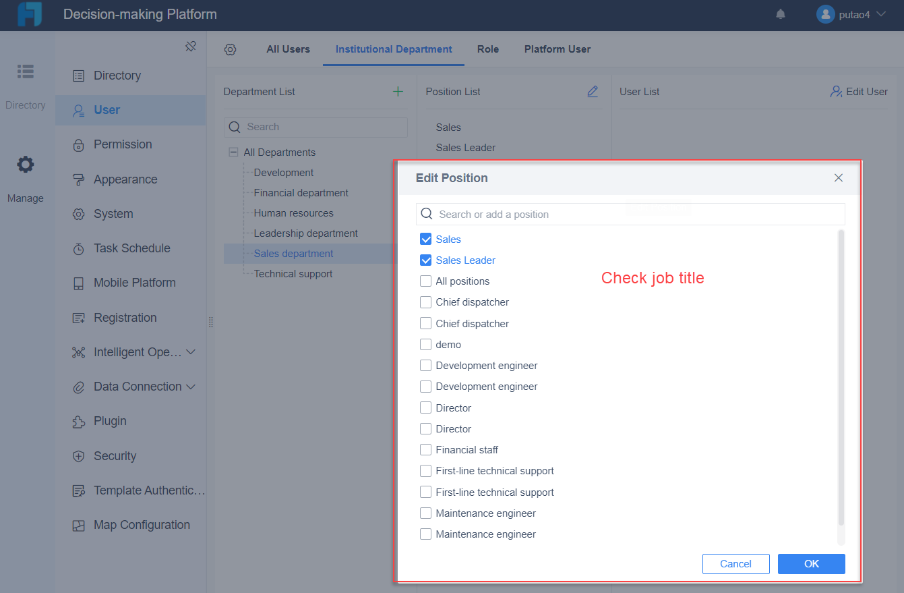Focus the Search or add a position field

pyautogui.click(x=630, y=214)
